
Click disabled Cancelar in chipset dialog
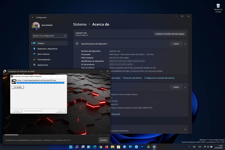[x=17, y=111]
